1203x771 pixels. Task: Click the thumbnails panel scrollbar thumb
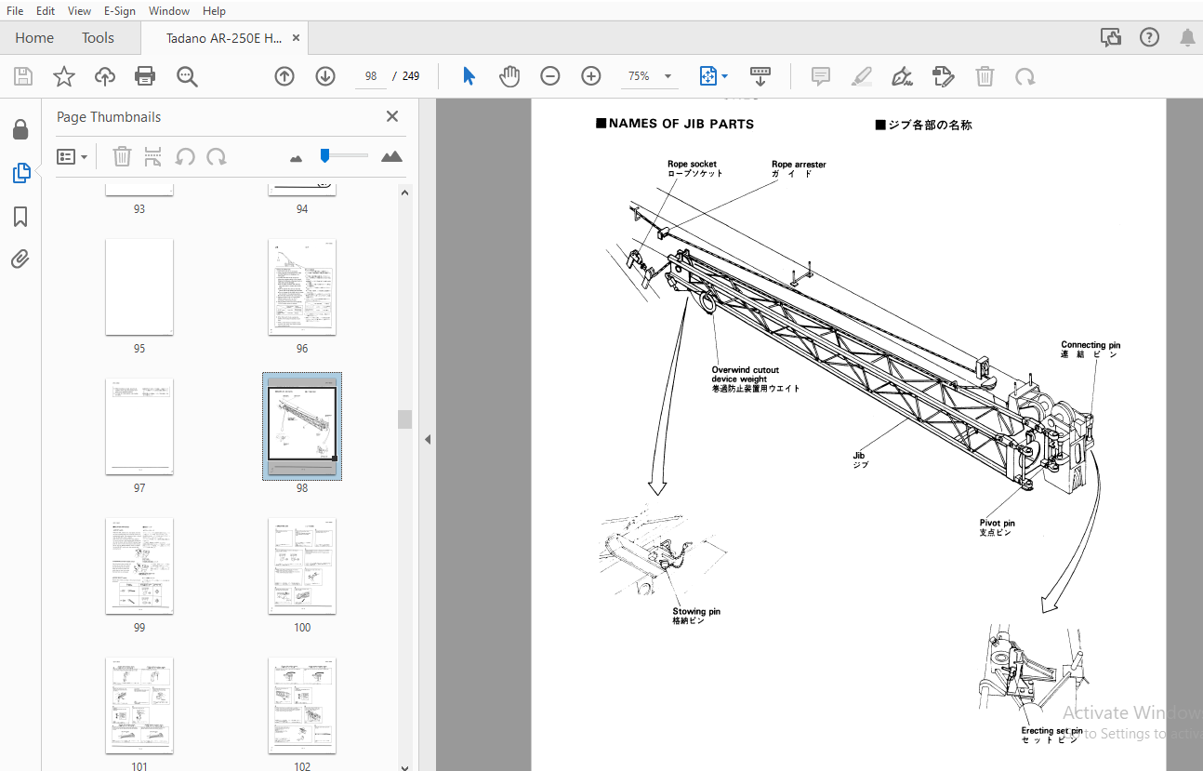point(404,419)
